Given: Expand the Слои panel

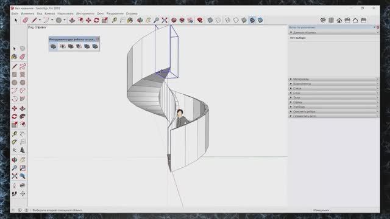Looking at the screenshot, I should pos(333,93).
